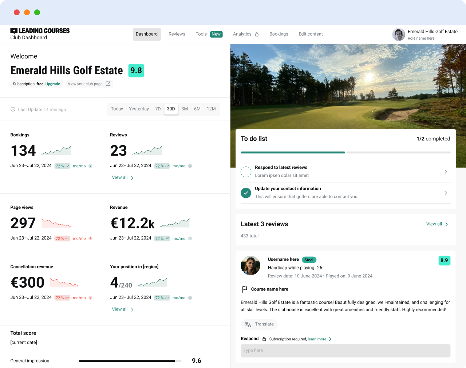Check the Respond to latest reviews circle
The image size is (466, 368).
click(246, 172)
